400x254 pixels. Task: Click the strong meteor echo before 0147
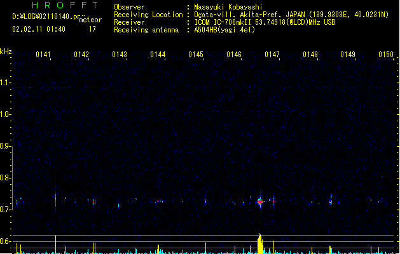[260, 201]
